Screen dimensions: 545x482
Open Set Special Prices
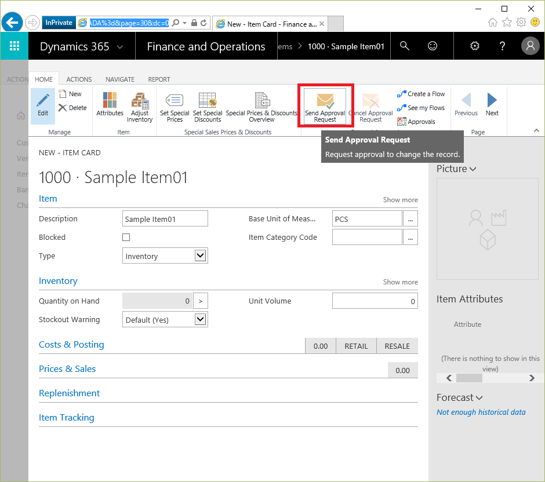point(175,107)
